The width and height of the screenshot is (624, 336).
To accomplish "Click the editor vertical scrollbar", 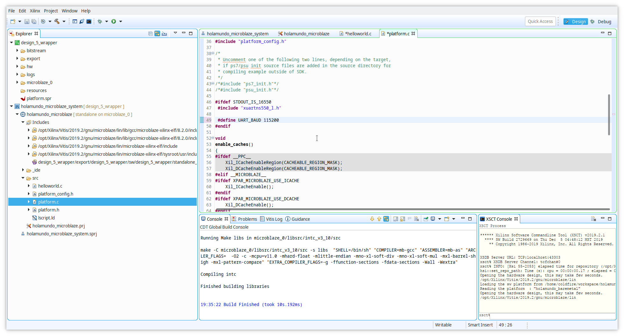I will pos(609,115).
